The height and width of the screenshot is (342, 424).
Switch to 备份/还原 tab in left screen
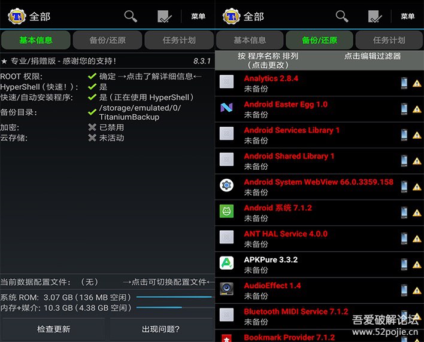(107, 40)
